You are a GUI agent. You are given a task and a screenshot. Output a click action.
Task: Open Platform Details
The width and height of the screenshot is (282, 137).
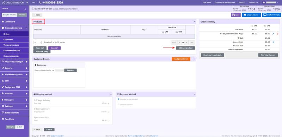(271, 15)
